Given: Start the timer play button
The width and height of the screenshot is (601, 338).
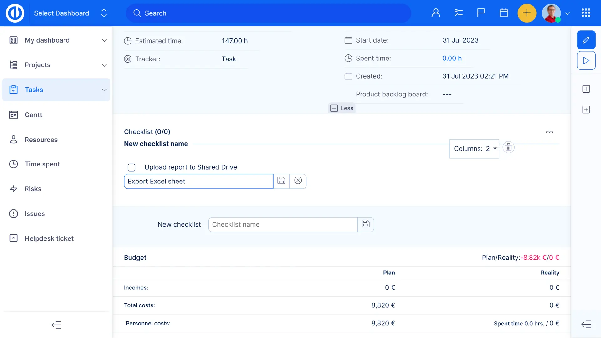Looking at the screenshot, I should 586,60.
